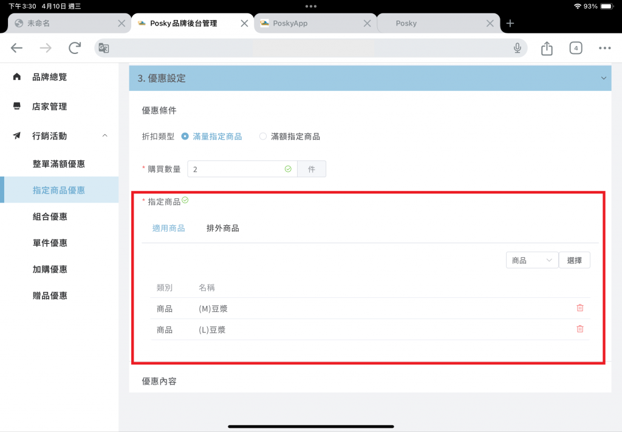Screen dimensions: 622x432
Task: Click the 類別 column header
Action: pos(164,288)
